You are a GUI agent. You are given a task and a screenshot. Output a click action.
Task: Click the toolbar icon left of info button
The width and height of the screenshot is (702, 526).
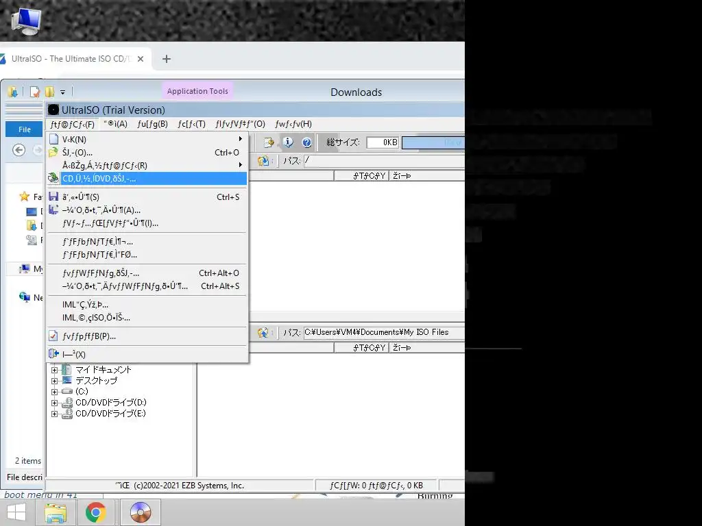click(x=269, y=142)
